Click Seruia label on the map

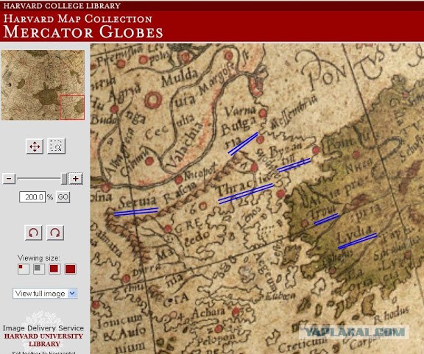click(x=138, y=202)
